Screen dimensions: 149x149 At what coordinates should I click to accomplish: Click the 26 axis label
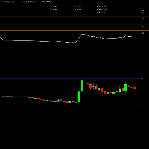point(143,13)
